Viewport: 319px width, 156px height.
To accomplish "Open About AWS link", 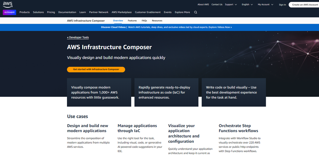I will click(203, 4).
